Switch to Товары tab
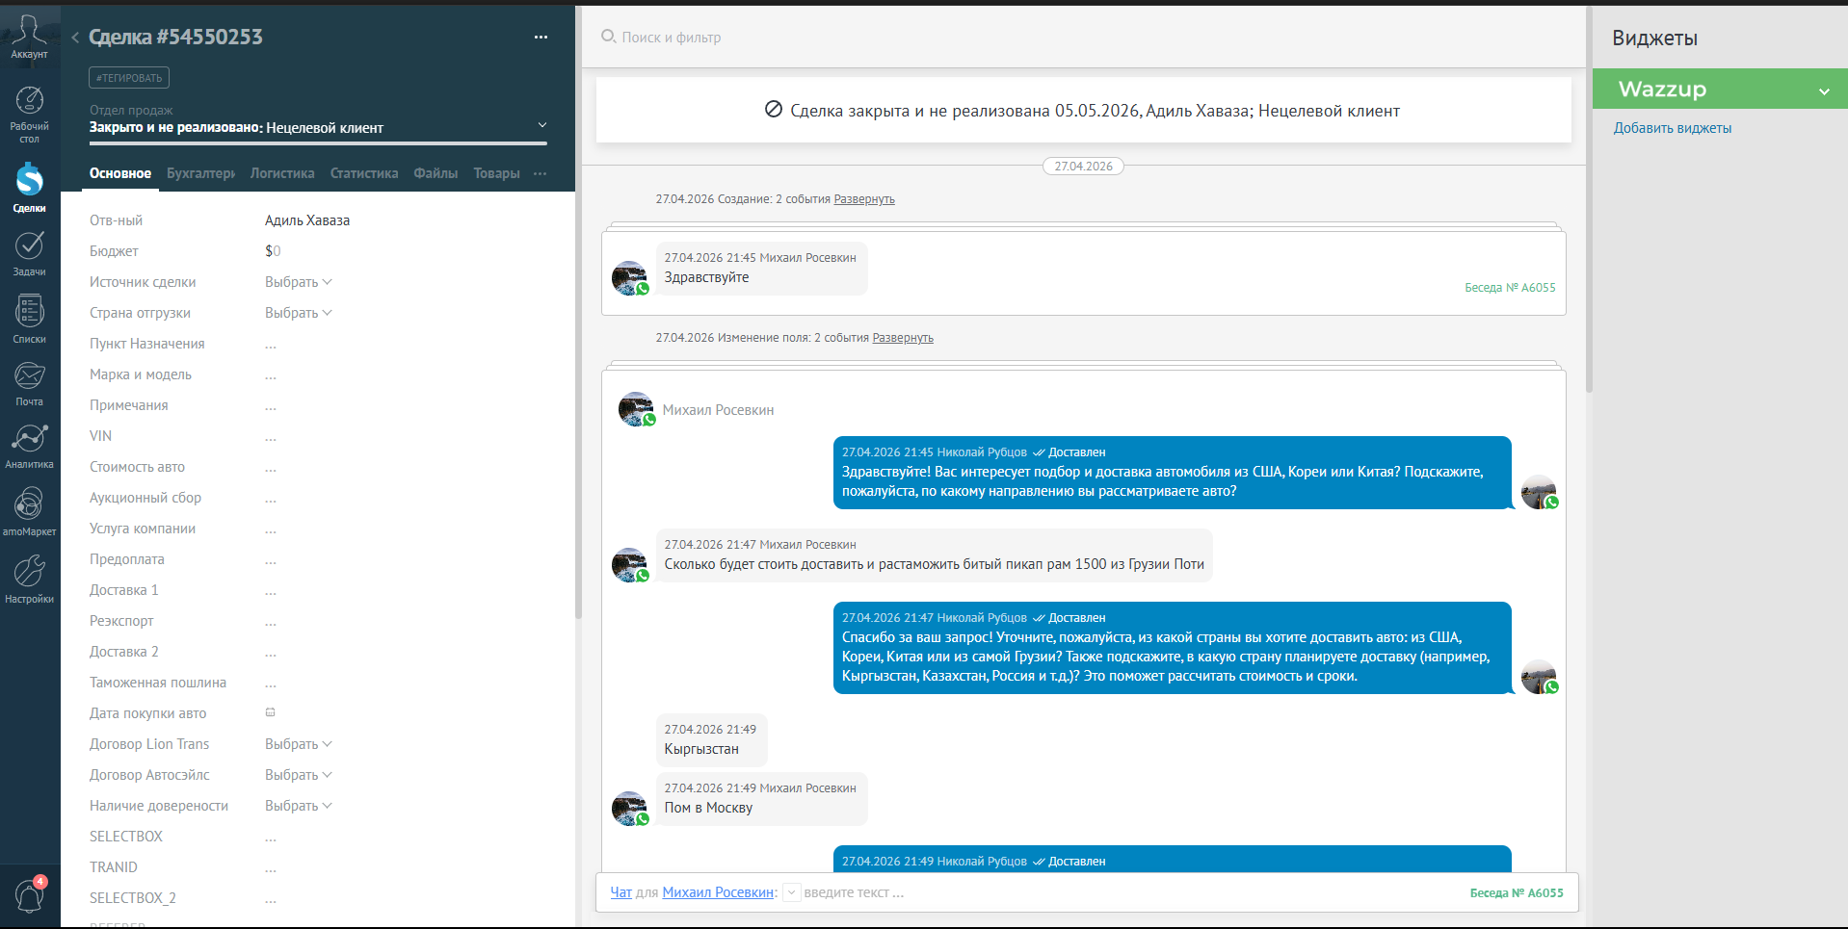The height and width of the screenshot is (929, 1848). click(x=496, y=173)
